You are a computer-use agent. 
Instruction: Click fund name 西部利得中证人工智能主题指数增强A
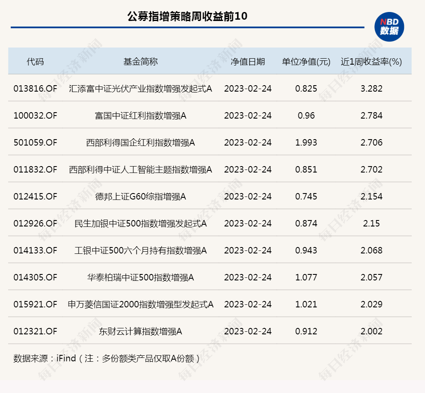(x=140, y=170)
